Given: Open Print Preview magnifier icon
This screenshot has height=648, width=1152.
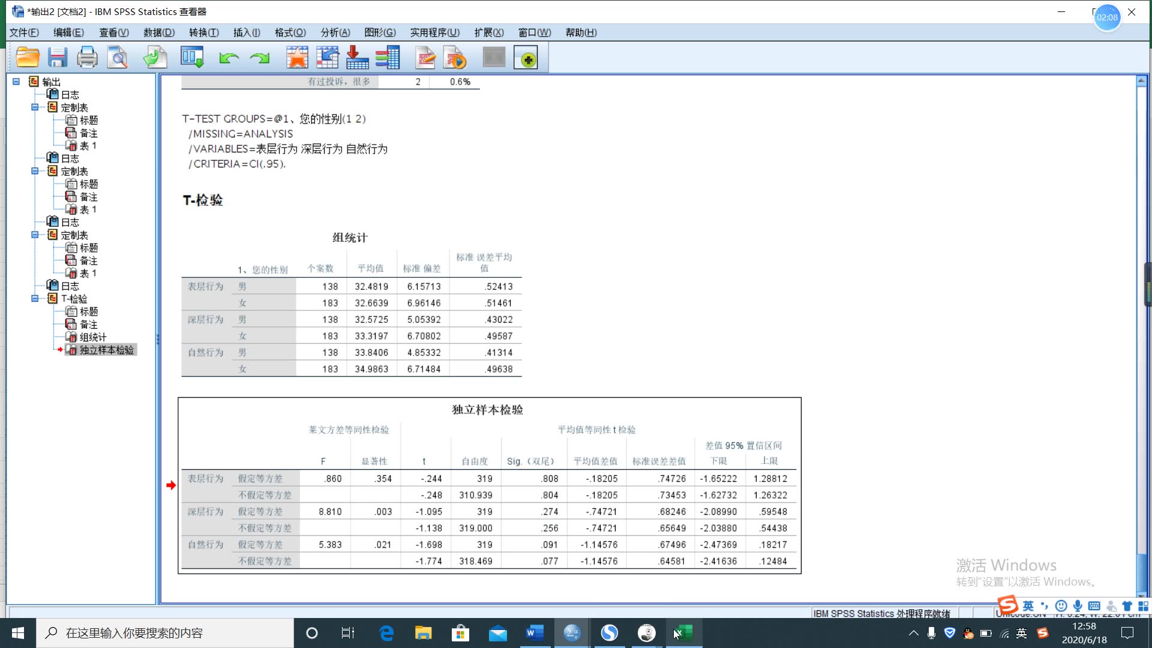Looking at the screenshot, I should point(118,58).
